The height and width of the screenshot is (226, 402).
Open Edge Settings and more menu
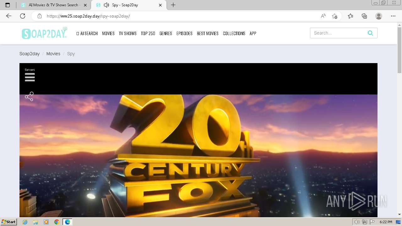tap(393, 16)
